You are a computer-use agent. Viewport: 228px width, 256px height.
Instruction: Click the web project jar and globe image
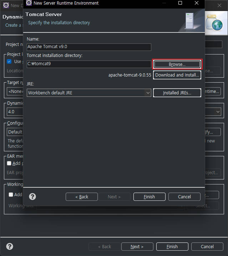click(x=214, y=22)
